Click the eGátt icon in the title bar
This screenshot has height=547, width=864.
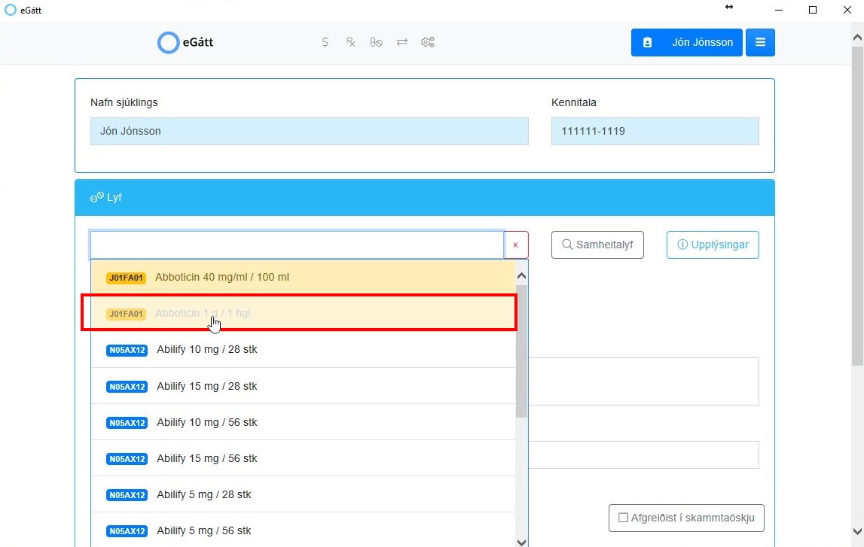pos(11,10)
